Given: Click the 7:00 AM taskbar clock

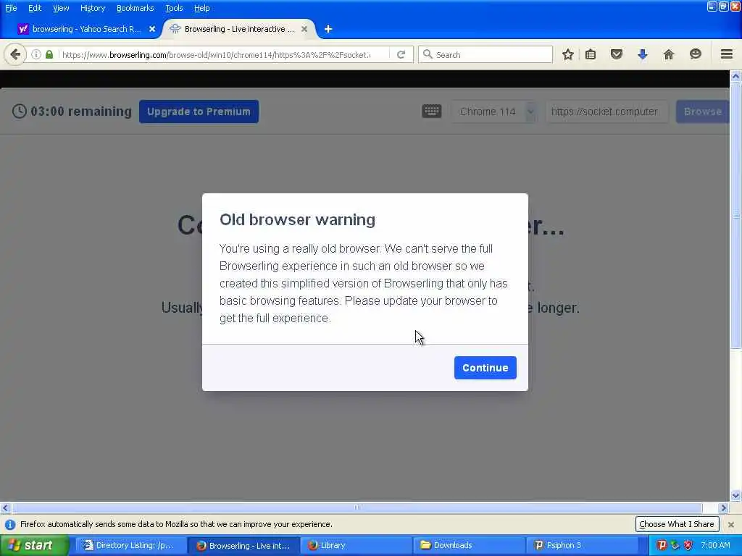Looking at the screenshot, I should (715, 545).
